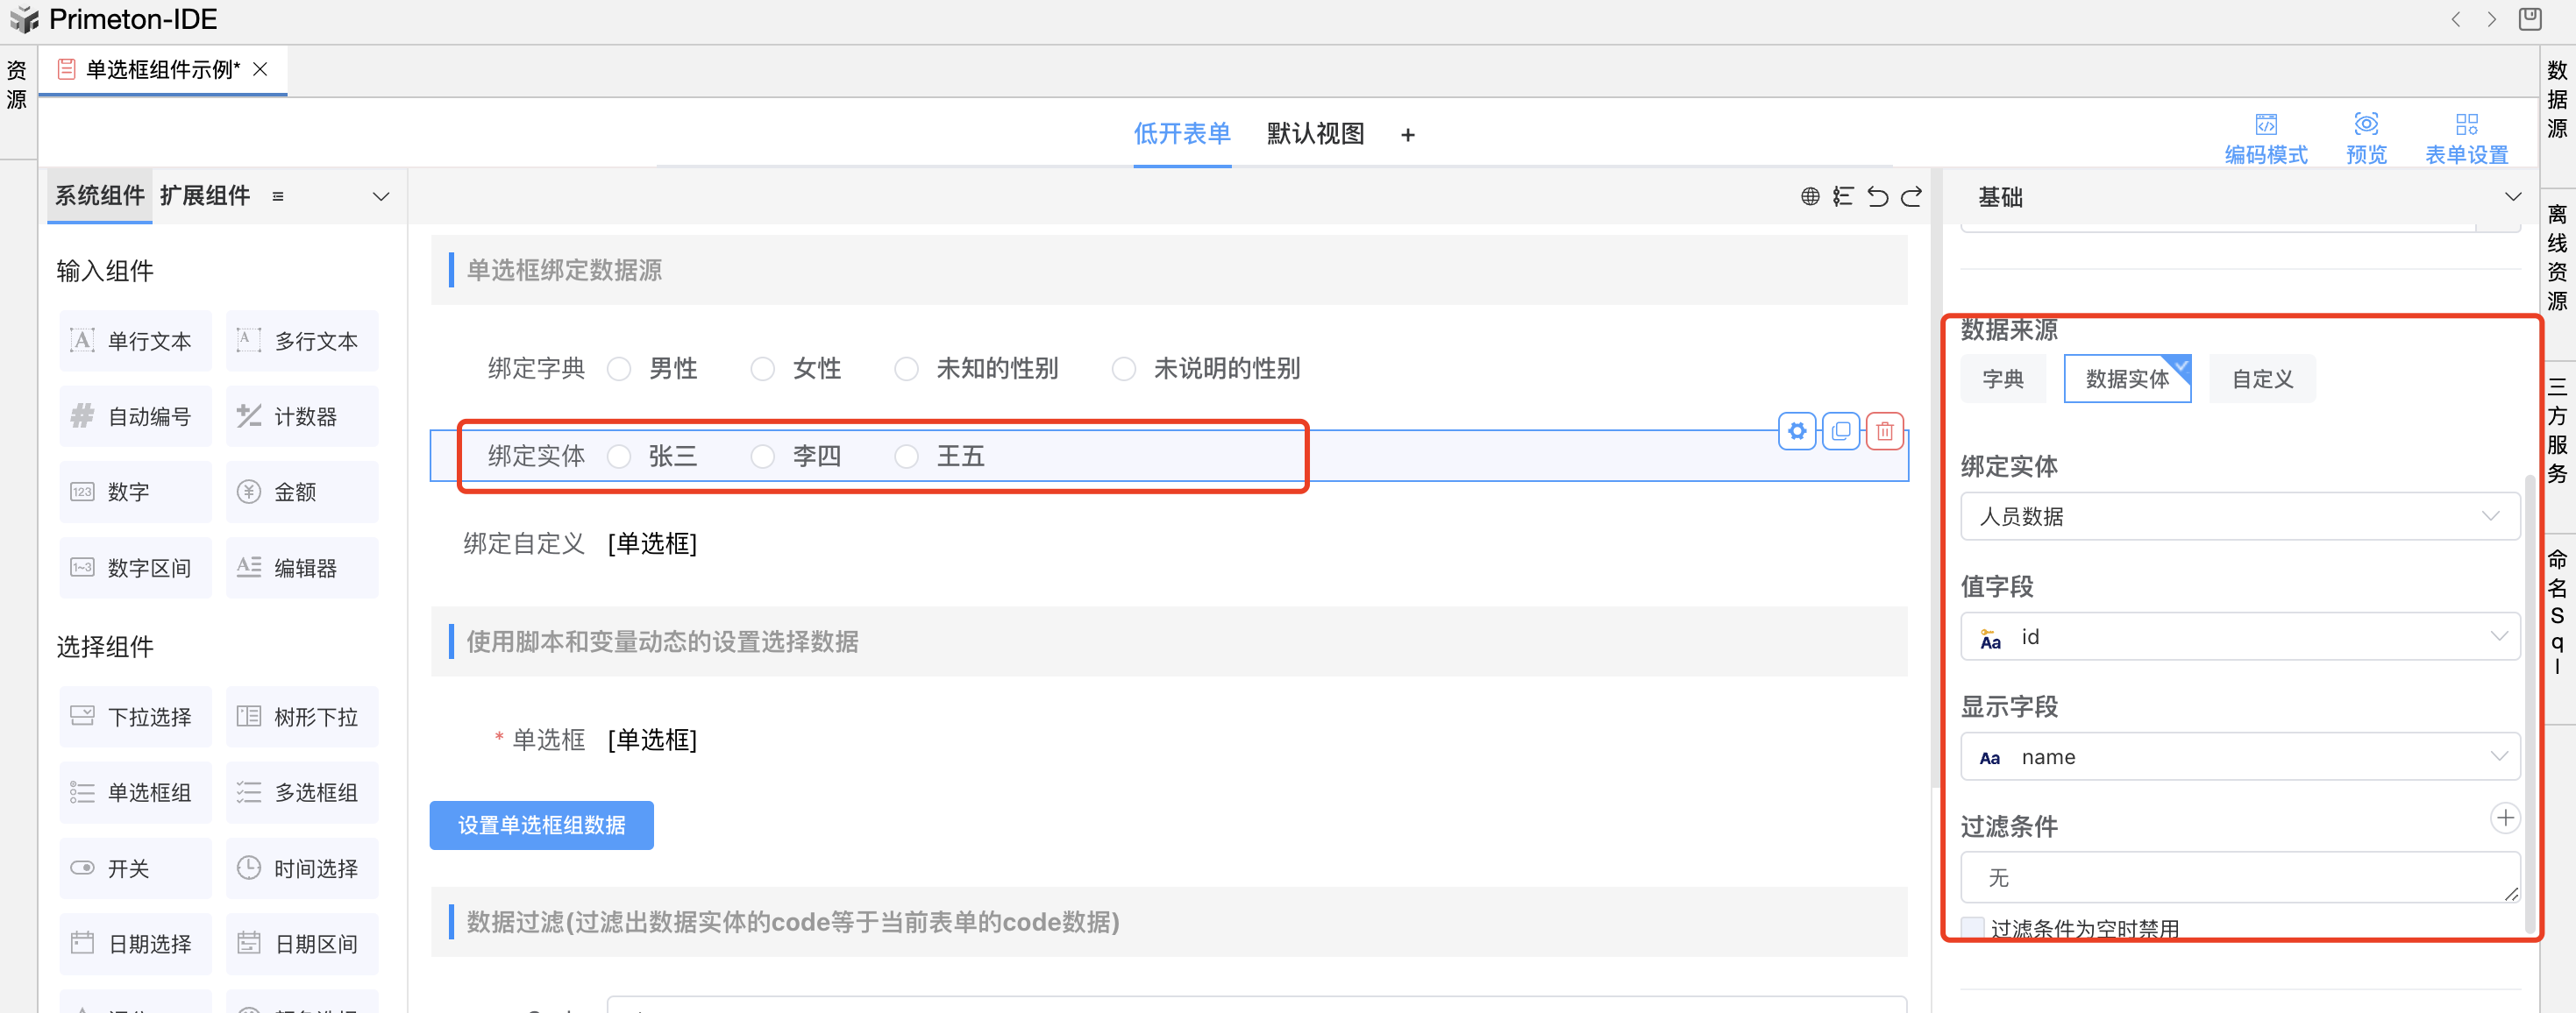Screen dimensions: 2576x1013
Task: Open 编码模式 coding mode icon
Action: pos(2265,125)
